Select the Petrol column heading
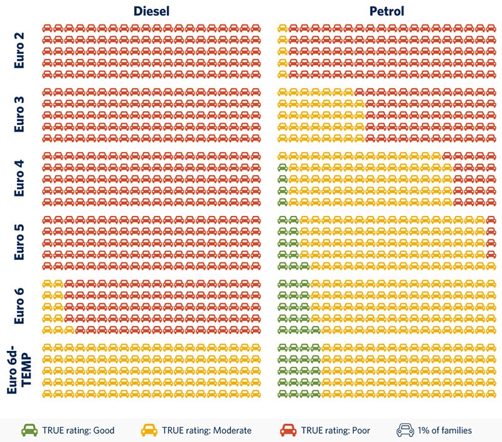This screenshot has height=442, width=502. coord(387,10)
